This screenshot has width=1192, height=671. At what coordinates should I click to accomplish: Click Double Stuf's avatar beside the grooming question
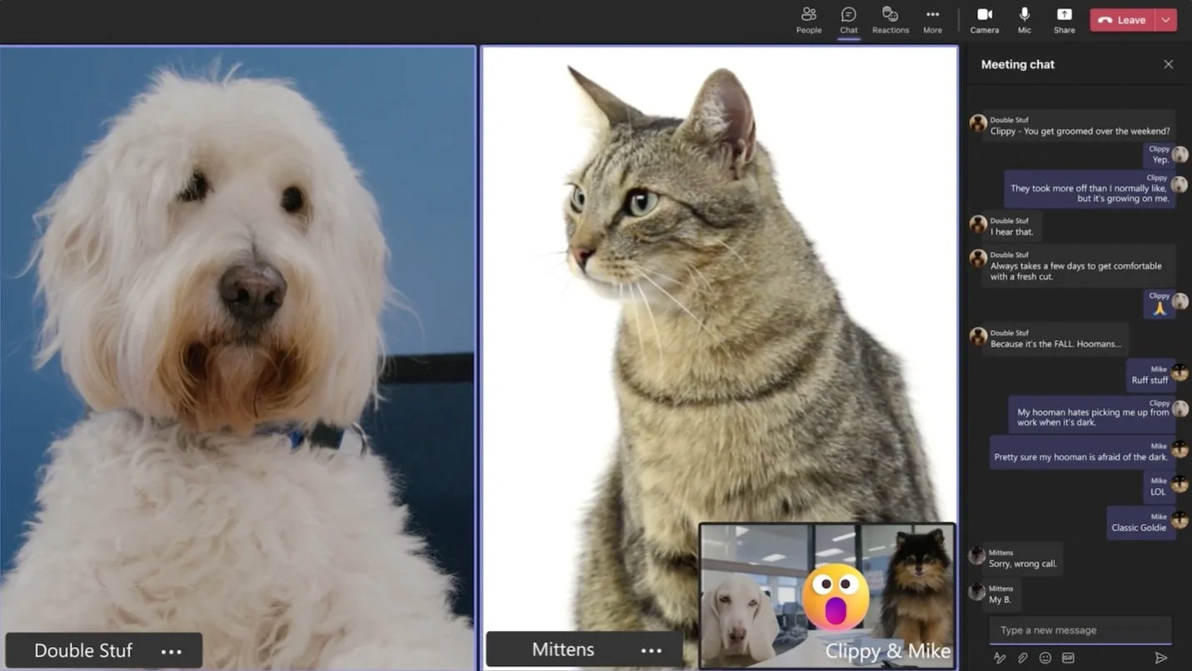pos(978,123)
